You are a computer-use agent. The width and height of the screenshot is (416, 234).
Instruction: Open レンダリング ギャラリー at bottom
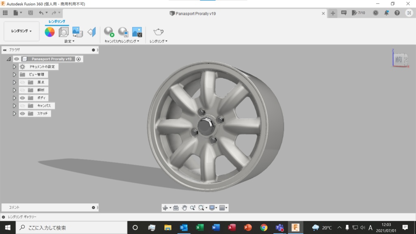[22, 217]
